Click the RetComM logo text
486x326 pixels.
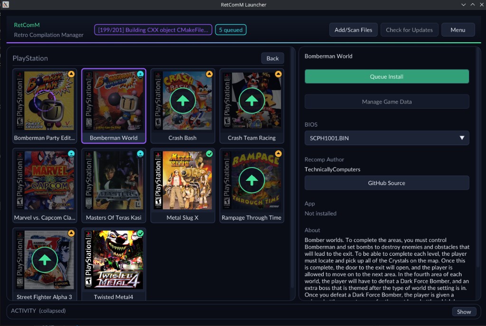[27, 25]
